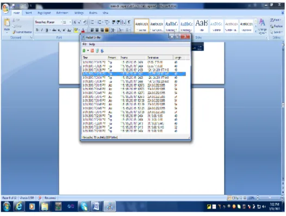
Task: Click the Replace button in Editing group
Action: [x=277, y=26]
